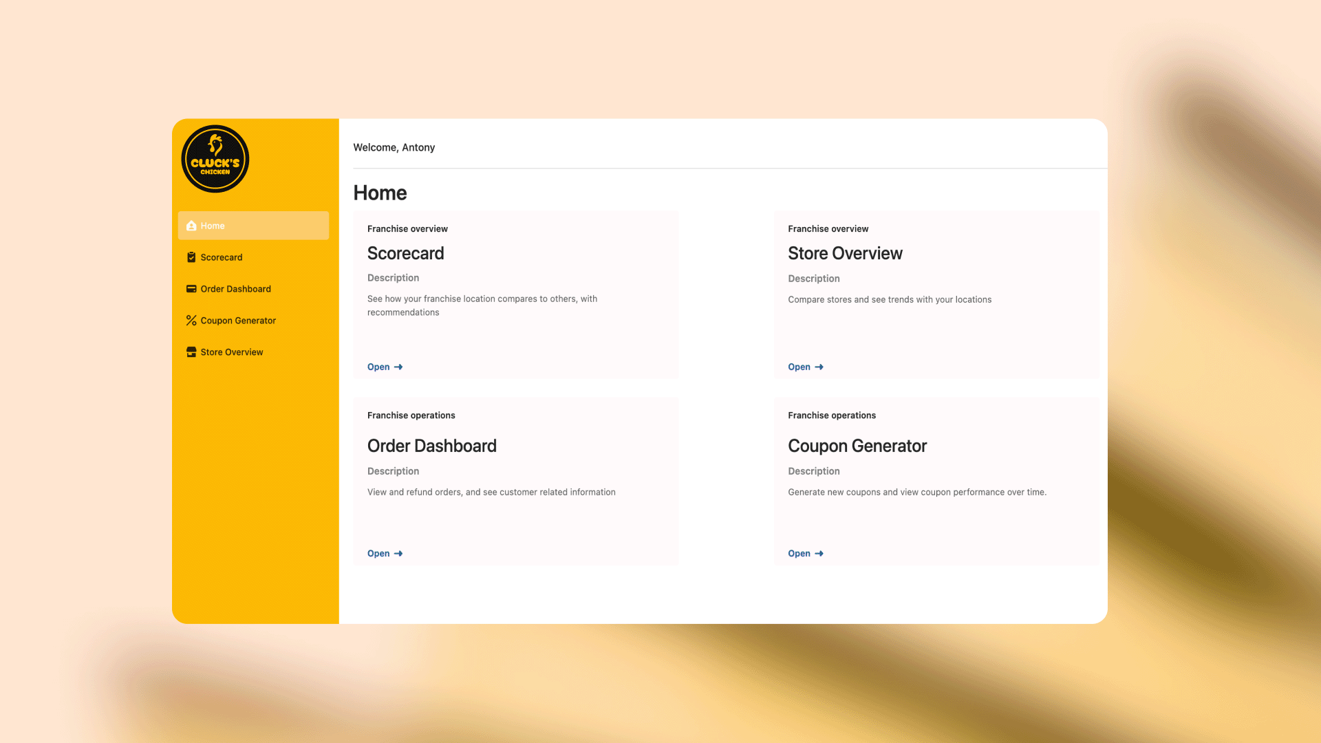1321x743 pixels.
Task: Expand the Store Overview franchise overview section
Action: pyautogui.click(x=806, y=367)
